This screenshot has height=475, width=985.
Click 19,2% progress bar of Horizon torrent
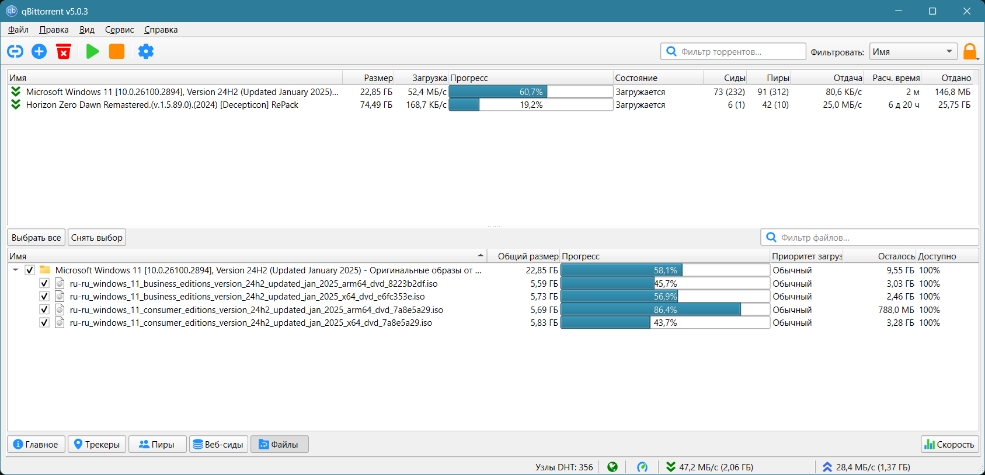531,104
